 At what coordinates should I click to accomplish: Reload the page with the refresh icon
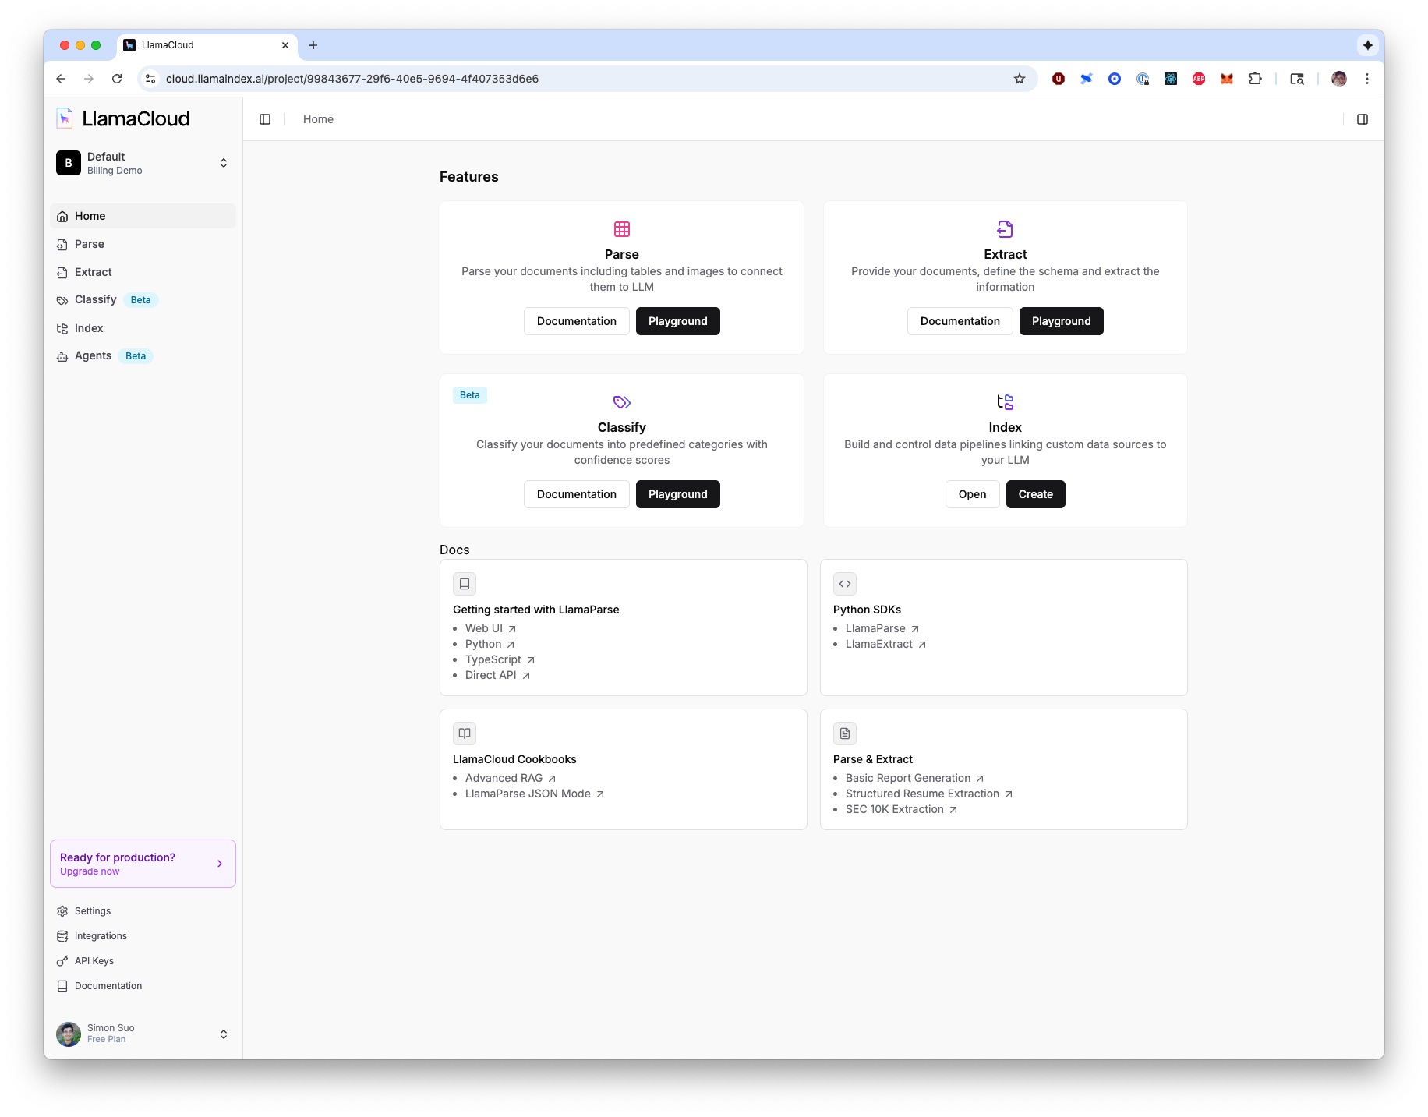click(x=117, y=79)
